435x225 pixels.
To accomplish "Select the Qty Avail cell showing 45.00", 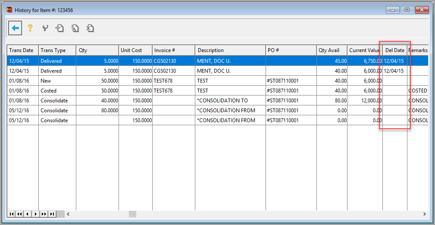I will [x=332, y=61].
